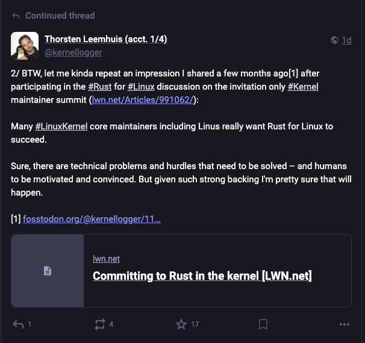Viewport: 365px width, 343px height.
Task: Favorite the post with the star icon
Action: pyautogui.click(x=181, y=324)
